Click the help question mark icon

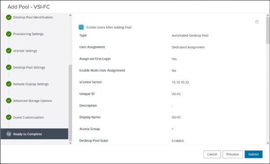tap(257, 22)
